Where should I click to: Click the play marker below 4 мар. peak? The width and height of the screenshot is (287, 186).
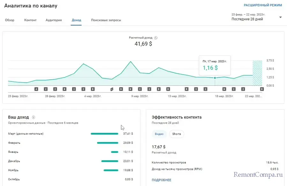click(x=93, y=89)
